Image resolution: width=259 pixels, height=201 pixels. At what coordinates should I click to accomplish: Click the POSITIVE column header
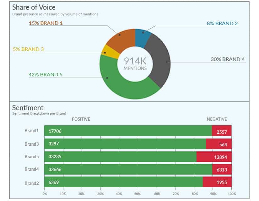tap(81, 119)
